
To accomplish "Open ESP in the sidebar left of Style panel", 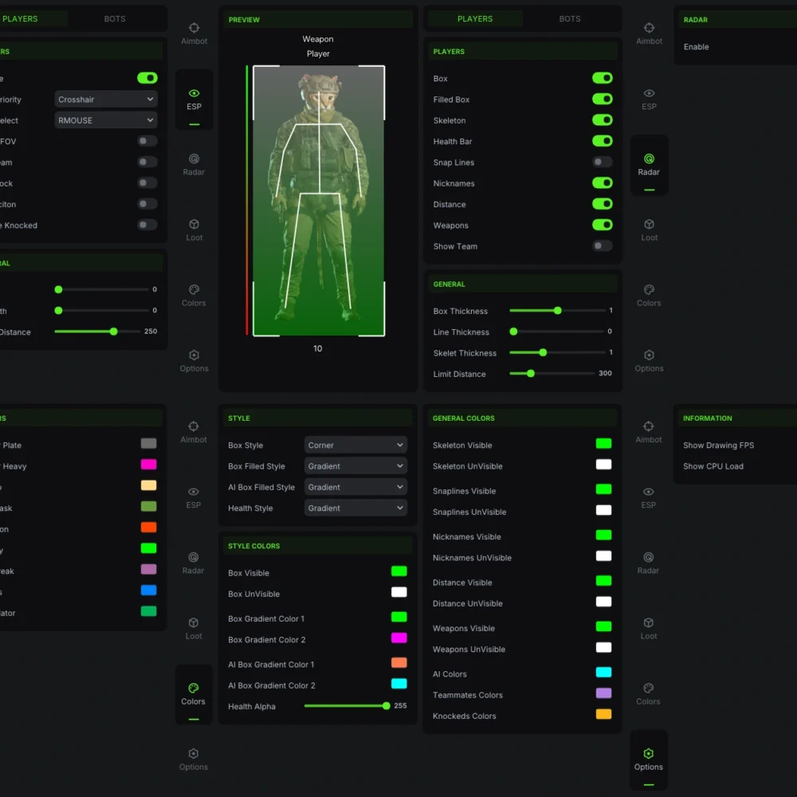I will pyautogui.click(x=193, y=497).
